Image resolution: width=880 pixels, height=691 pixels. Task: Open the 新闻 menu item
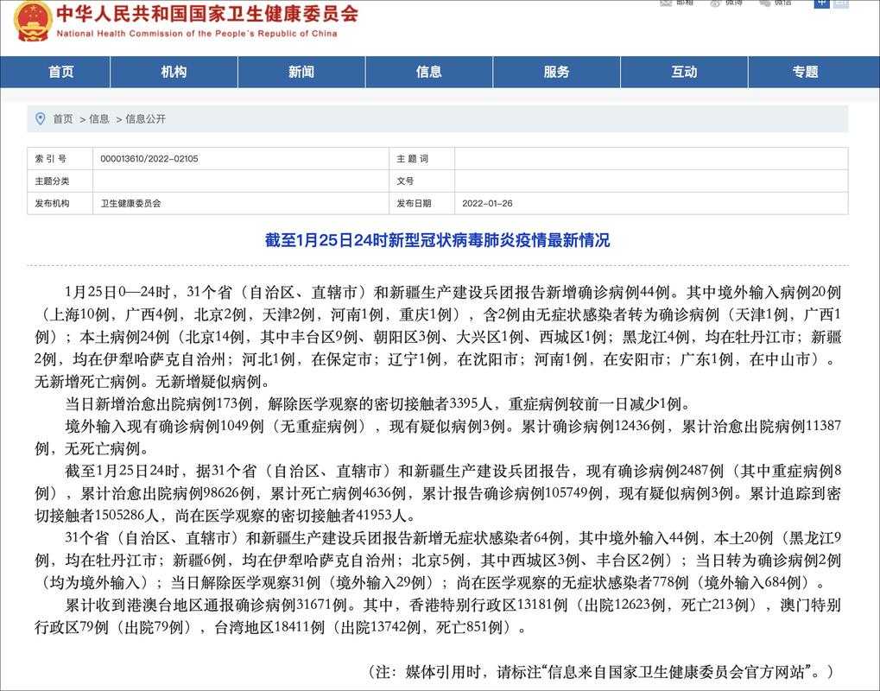(301, 72)
